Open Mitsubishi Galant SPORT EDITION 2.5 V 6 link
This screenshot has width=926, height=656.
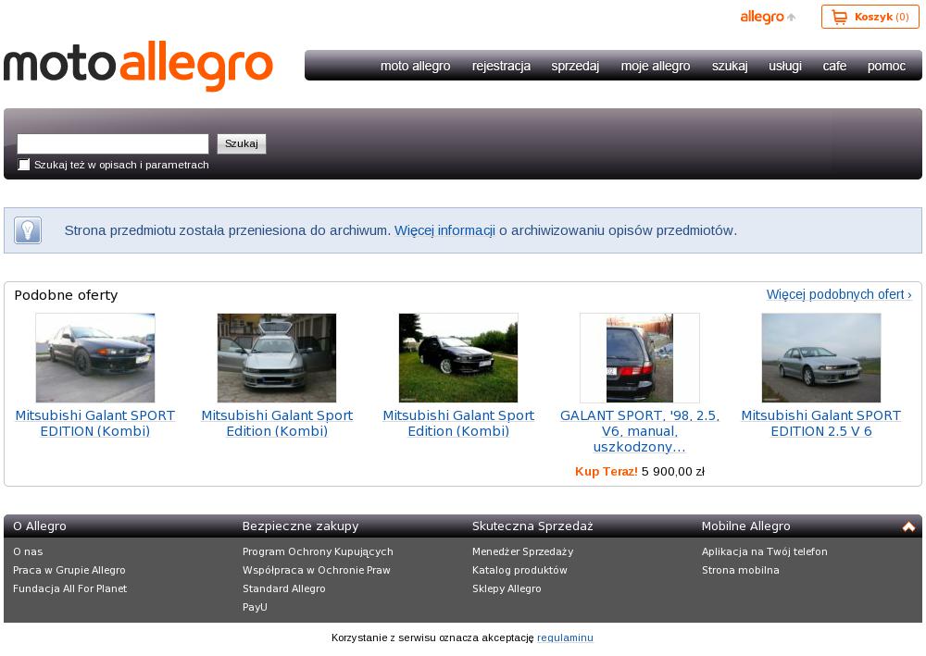820,424
